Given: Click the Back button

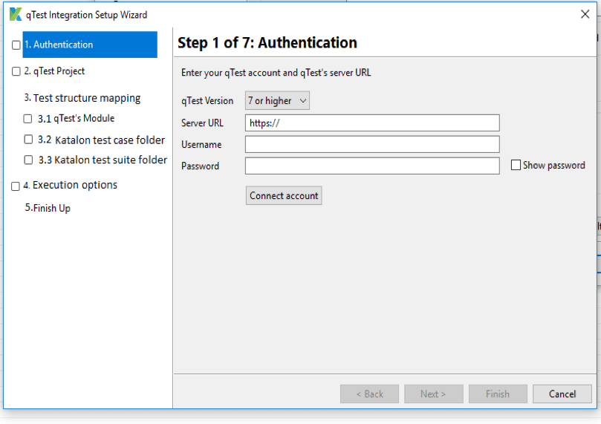Looking at the screenshot, I should point(369,394).
